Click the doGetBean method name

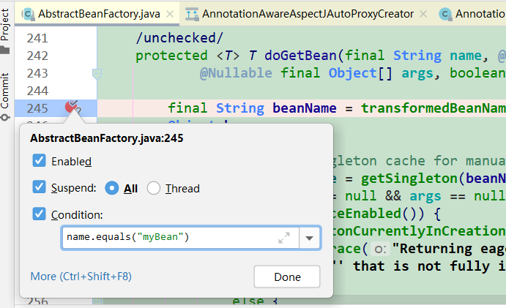300,56
